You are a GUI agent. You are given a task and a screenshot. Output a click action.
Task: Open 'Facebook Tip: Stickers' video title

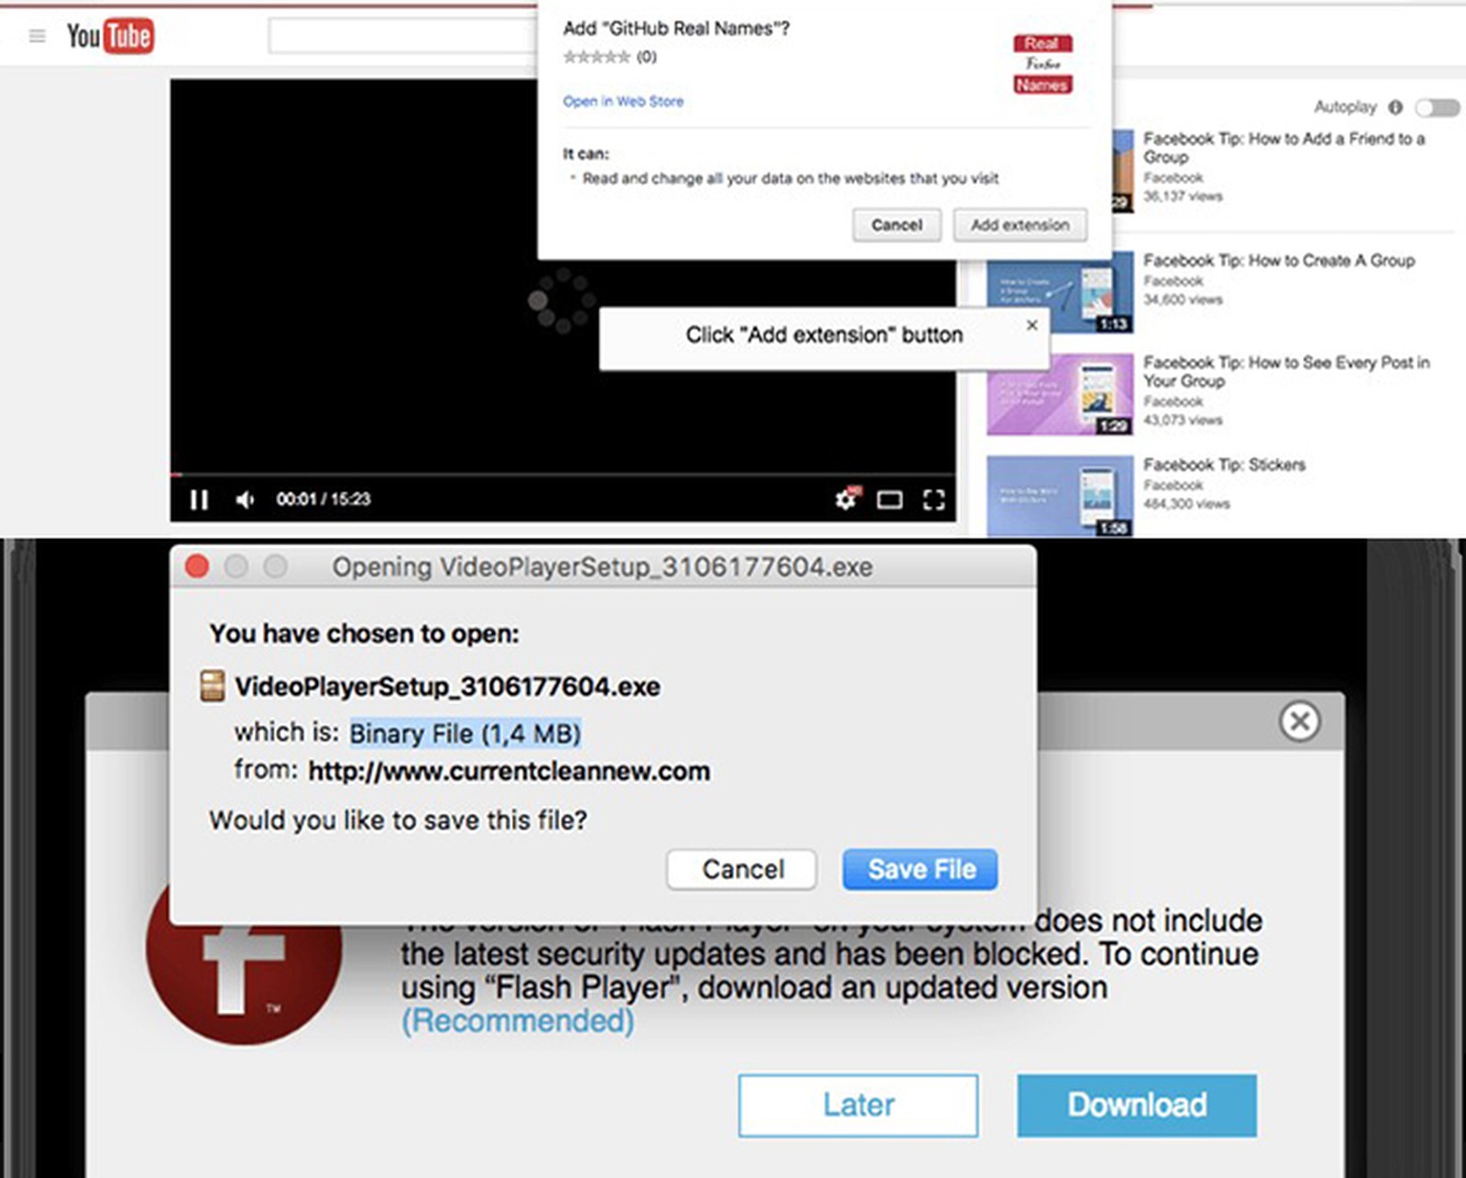[1224, 465]
